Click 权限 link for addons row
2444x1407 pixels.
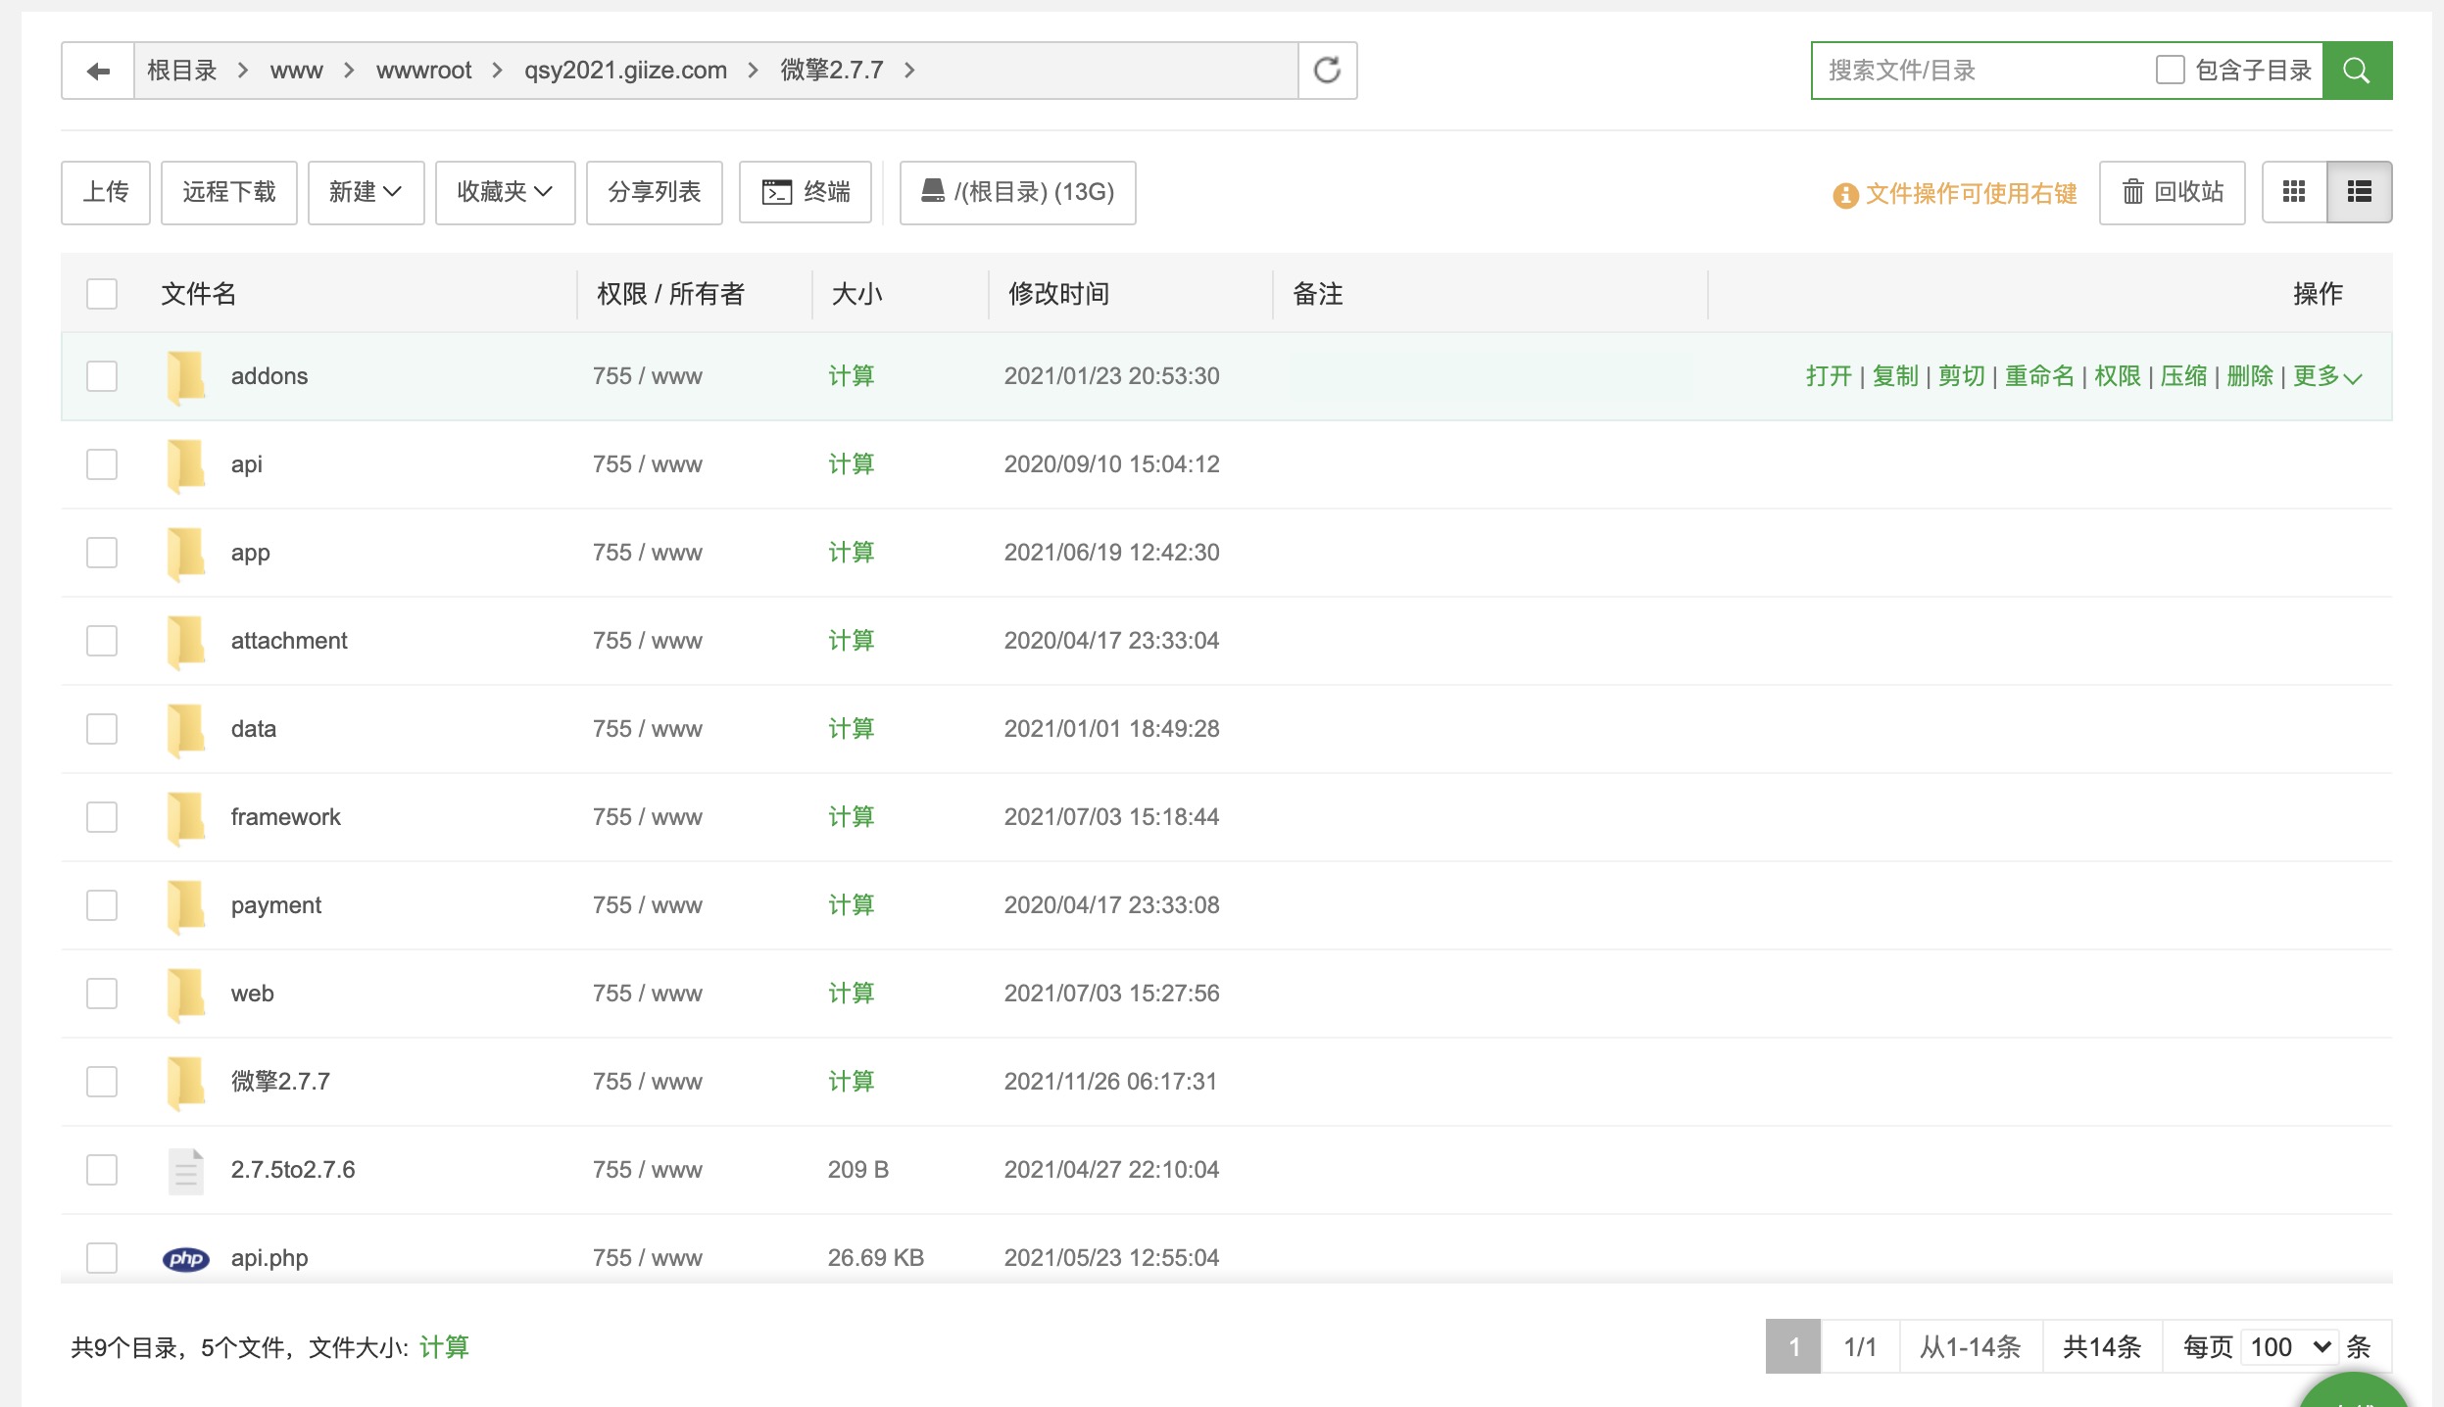click(2118, 376)
